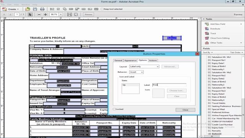Select the Add Dropdown tool
The image size is (245, 138).
pyautogui.click(x=77, y=9)
